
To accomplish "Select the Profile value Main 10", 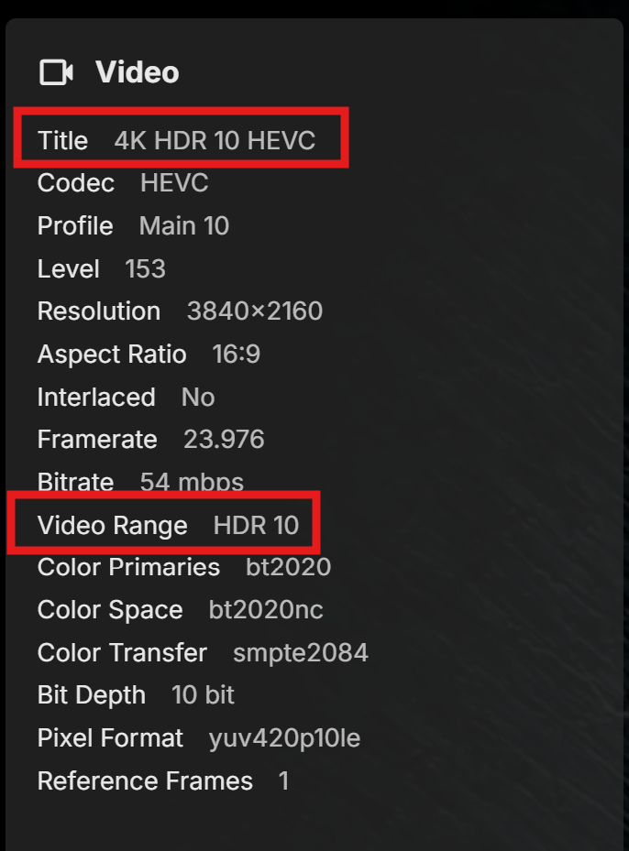I will tap(183, 226).
